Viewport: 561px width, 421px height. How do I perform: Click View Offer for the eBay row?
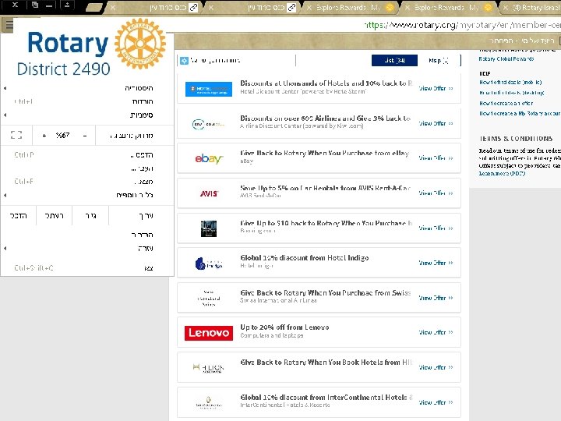point(436,157)
